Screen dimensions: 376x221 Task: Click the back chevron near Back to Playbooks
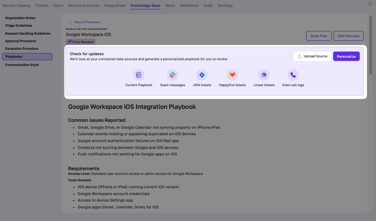pos(70,22)
